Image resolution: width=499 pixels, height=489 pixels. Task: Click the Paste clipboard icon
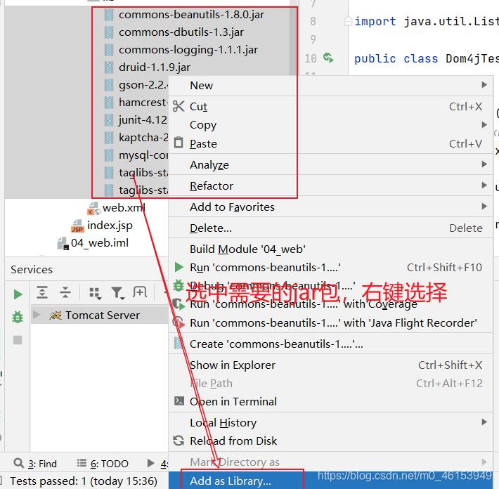tap(179, 143)
